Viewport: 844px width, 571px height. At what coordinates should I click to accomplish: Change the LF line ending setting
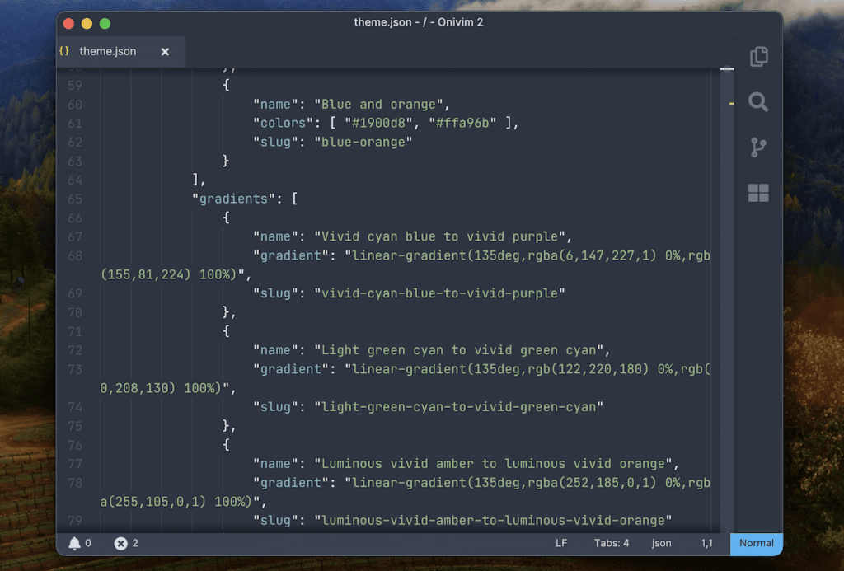[561, 543]
